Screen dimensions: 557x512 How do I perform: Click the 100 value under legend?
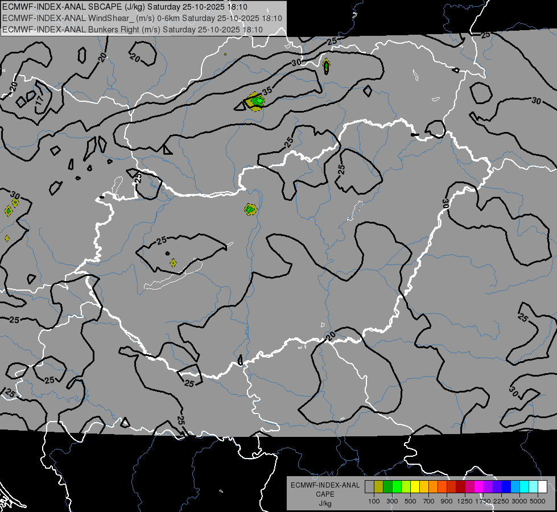[374, 501]
